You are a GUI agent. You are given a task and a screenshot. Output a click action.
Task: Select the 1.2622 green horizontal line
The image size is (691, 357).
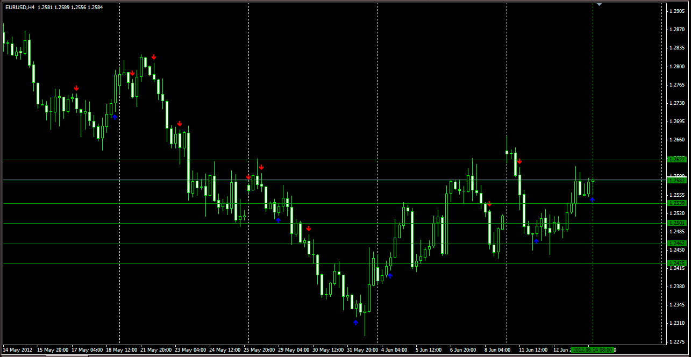click(x=333, y=160)
